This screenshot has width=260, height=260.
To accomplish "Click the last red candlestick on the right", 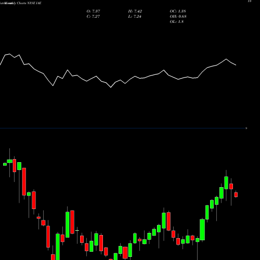I will (x=236, y=194).
